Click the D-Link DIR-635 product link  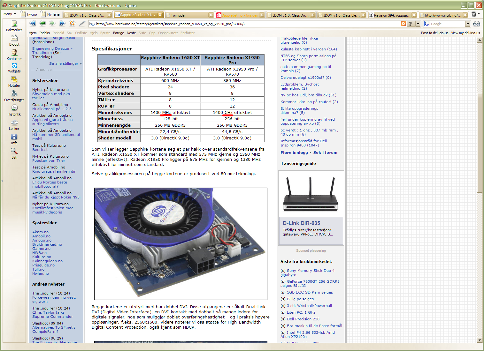pyautogui.click(x=301, y=223)
